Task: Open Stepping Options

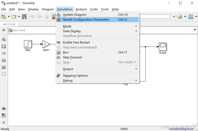Action: coord(98,76)
